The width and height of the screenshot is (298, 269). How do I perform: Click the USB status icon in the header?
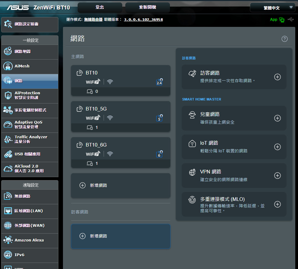pos(291,19)
